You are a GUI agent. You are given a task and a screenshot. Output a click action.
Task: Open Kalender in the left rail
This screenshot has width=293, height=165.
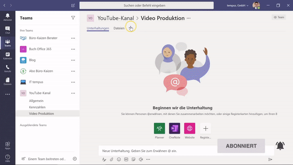[7, 56]
